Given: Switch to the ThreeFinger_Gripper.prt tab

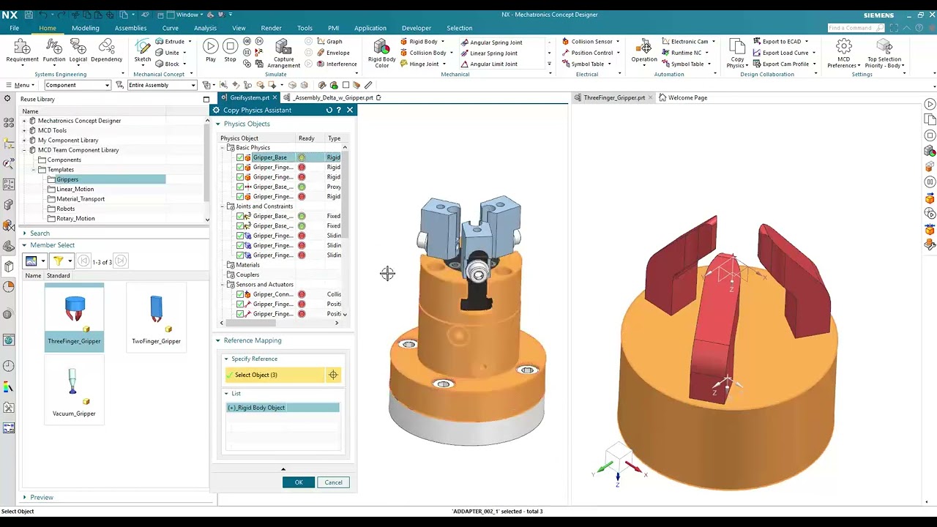Looking at the screenshot, I should (x=614, y=97).
